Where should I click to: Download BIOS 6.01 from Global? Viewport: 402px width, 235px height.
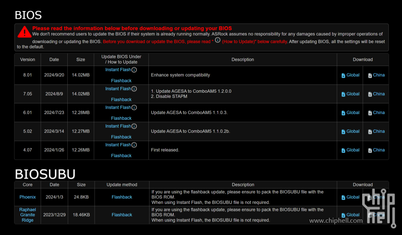350,113
